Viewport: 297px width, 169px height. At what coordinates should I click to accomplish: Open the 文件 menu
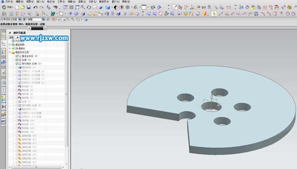point(9,2)
